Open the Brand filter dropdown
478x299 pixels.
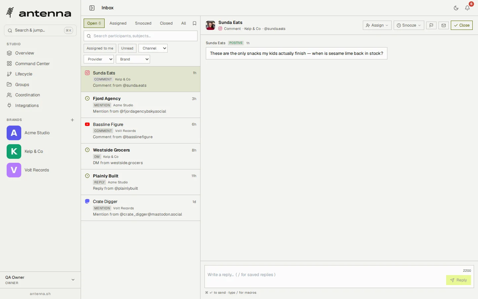pyautogui.click(x=133, y=59)
